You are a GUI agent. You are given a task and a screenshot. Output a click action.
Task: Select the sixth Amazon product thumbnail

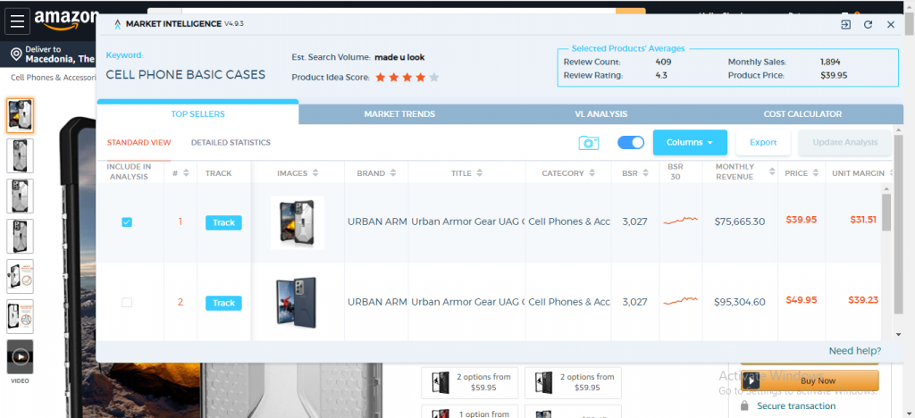[x=20, y=316]
